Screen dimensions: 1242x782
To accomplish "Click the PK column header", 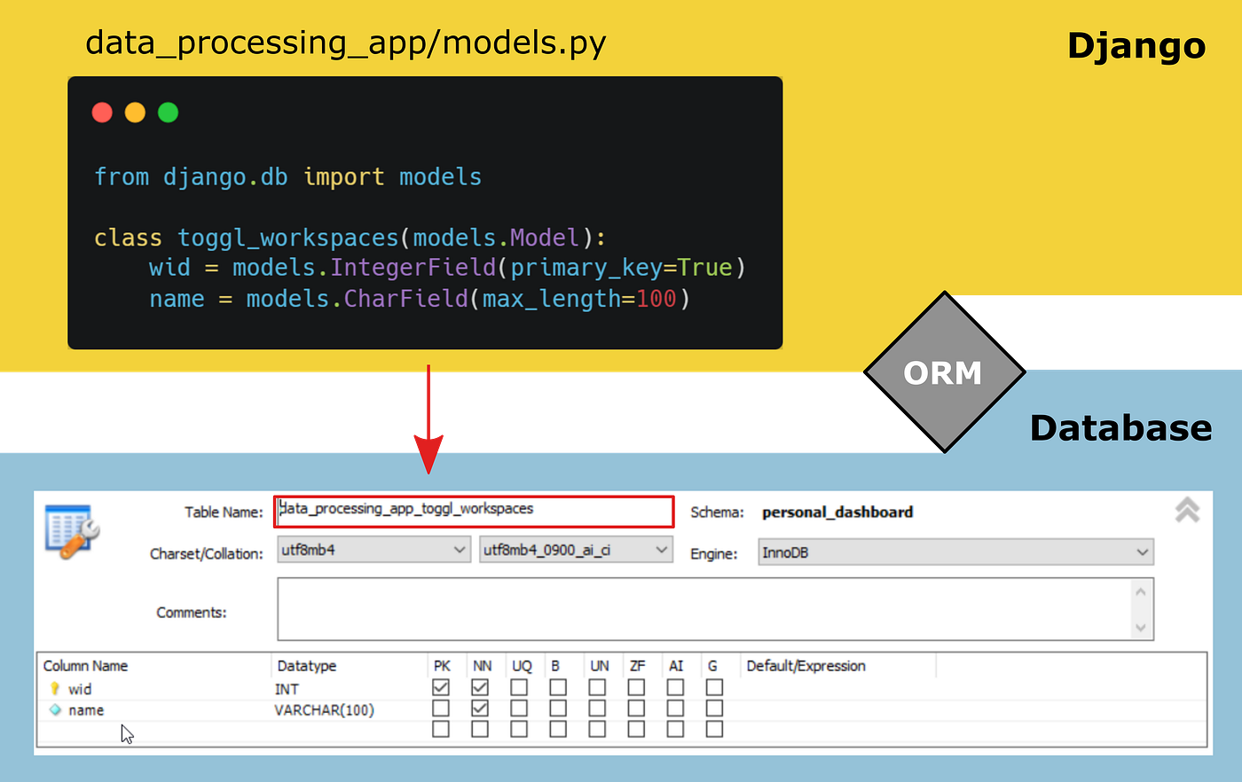I will coord(442,666).
